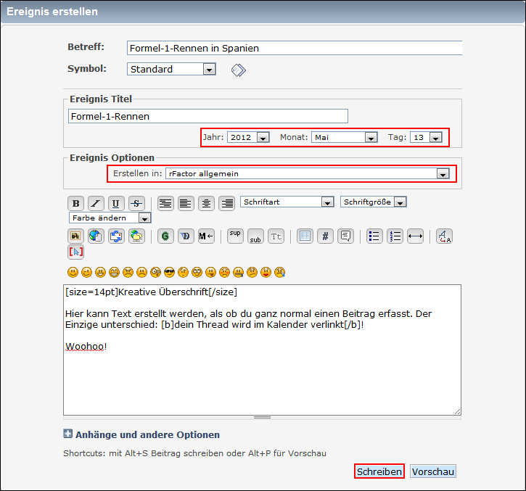Apply teletype font with the Tt icon

[x=276, y=236]
